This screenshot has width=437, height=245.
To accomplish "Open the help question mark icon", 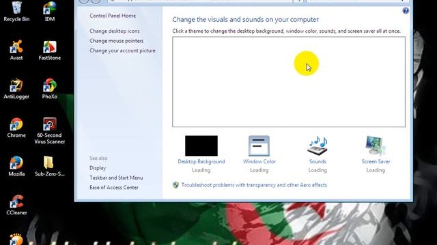I will (406, 11).
